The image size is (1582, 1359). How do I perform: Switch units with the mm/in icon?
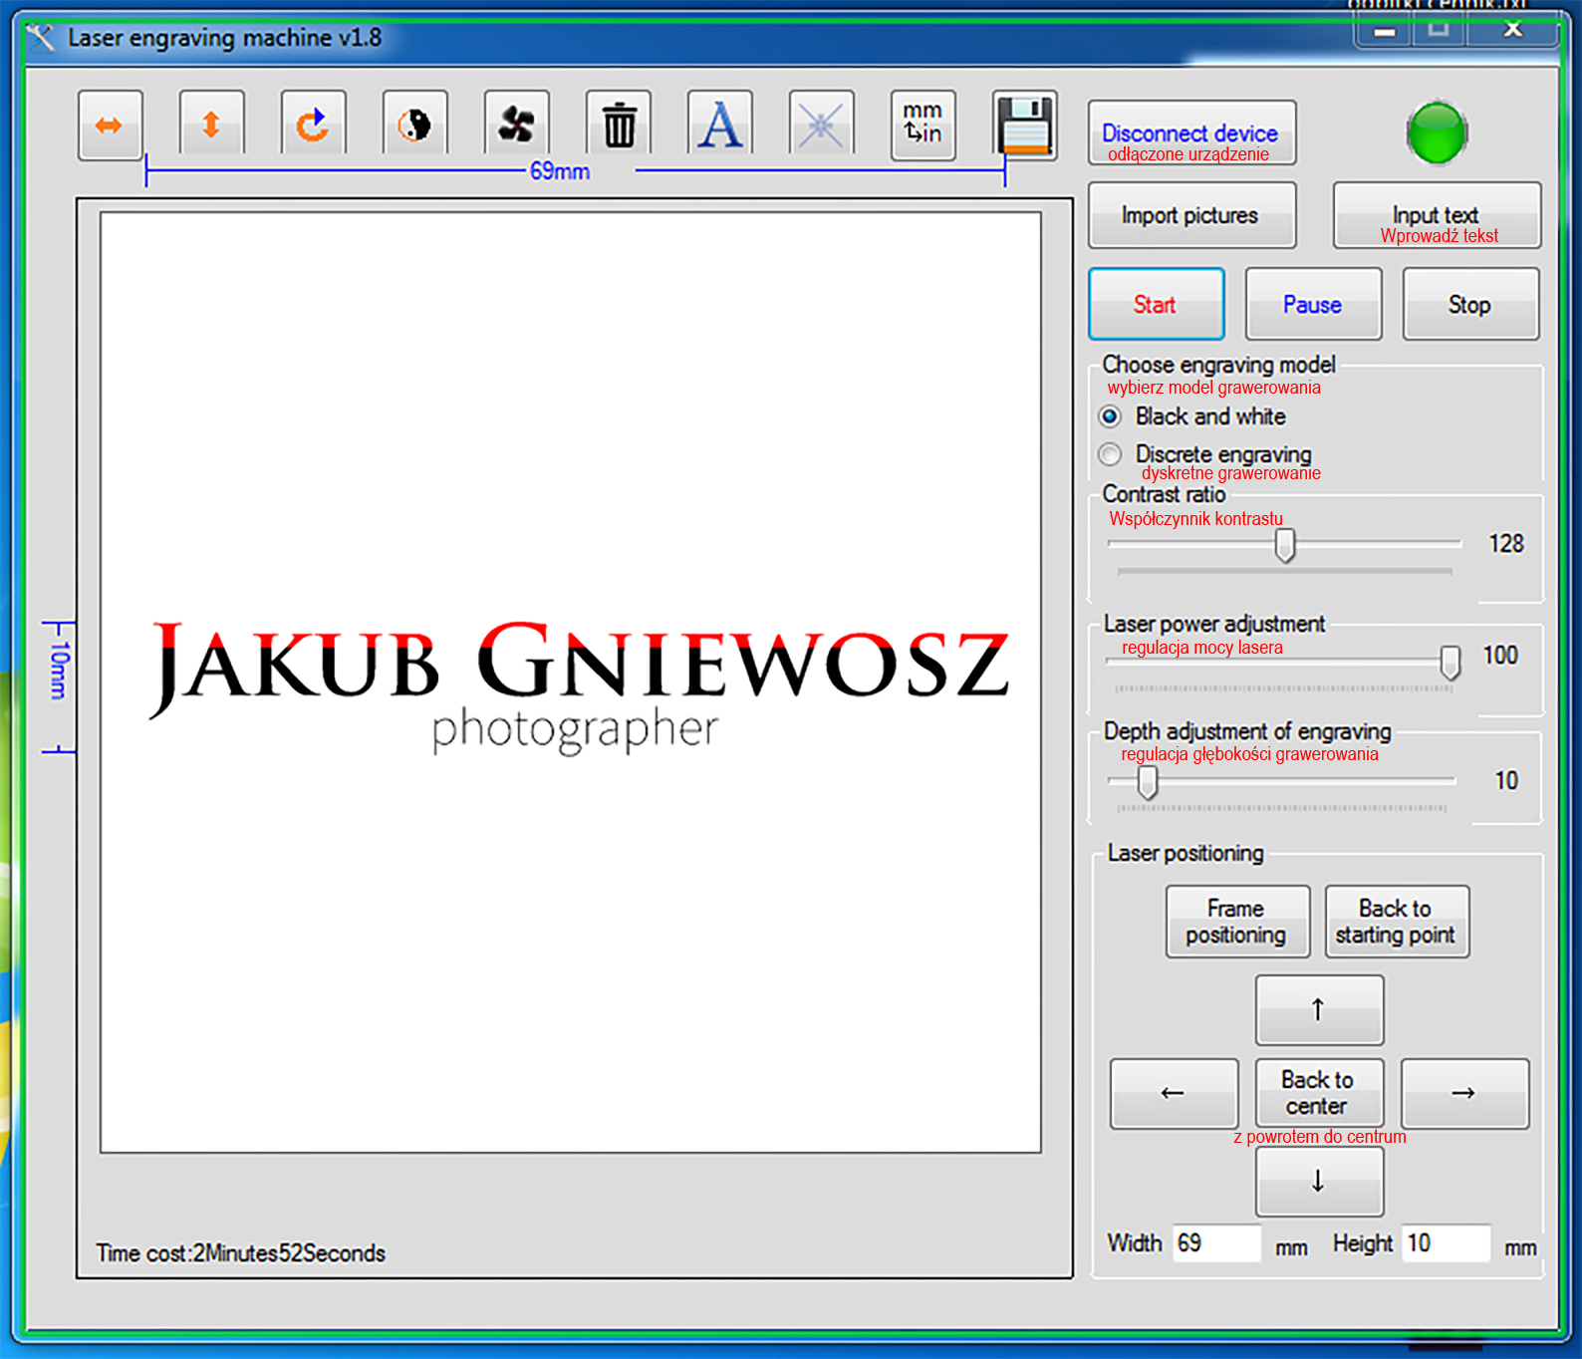923,124
